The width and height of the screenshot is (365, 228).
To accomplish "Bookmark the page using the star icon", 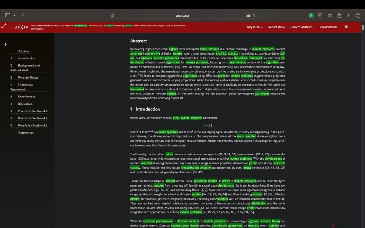I will [x=330, y=15].
